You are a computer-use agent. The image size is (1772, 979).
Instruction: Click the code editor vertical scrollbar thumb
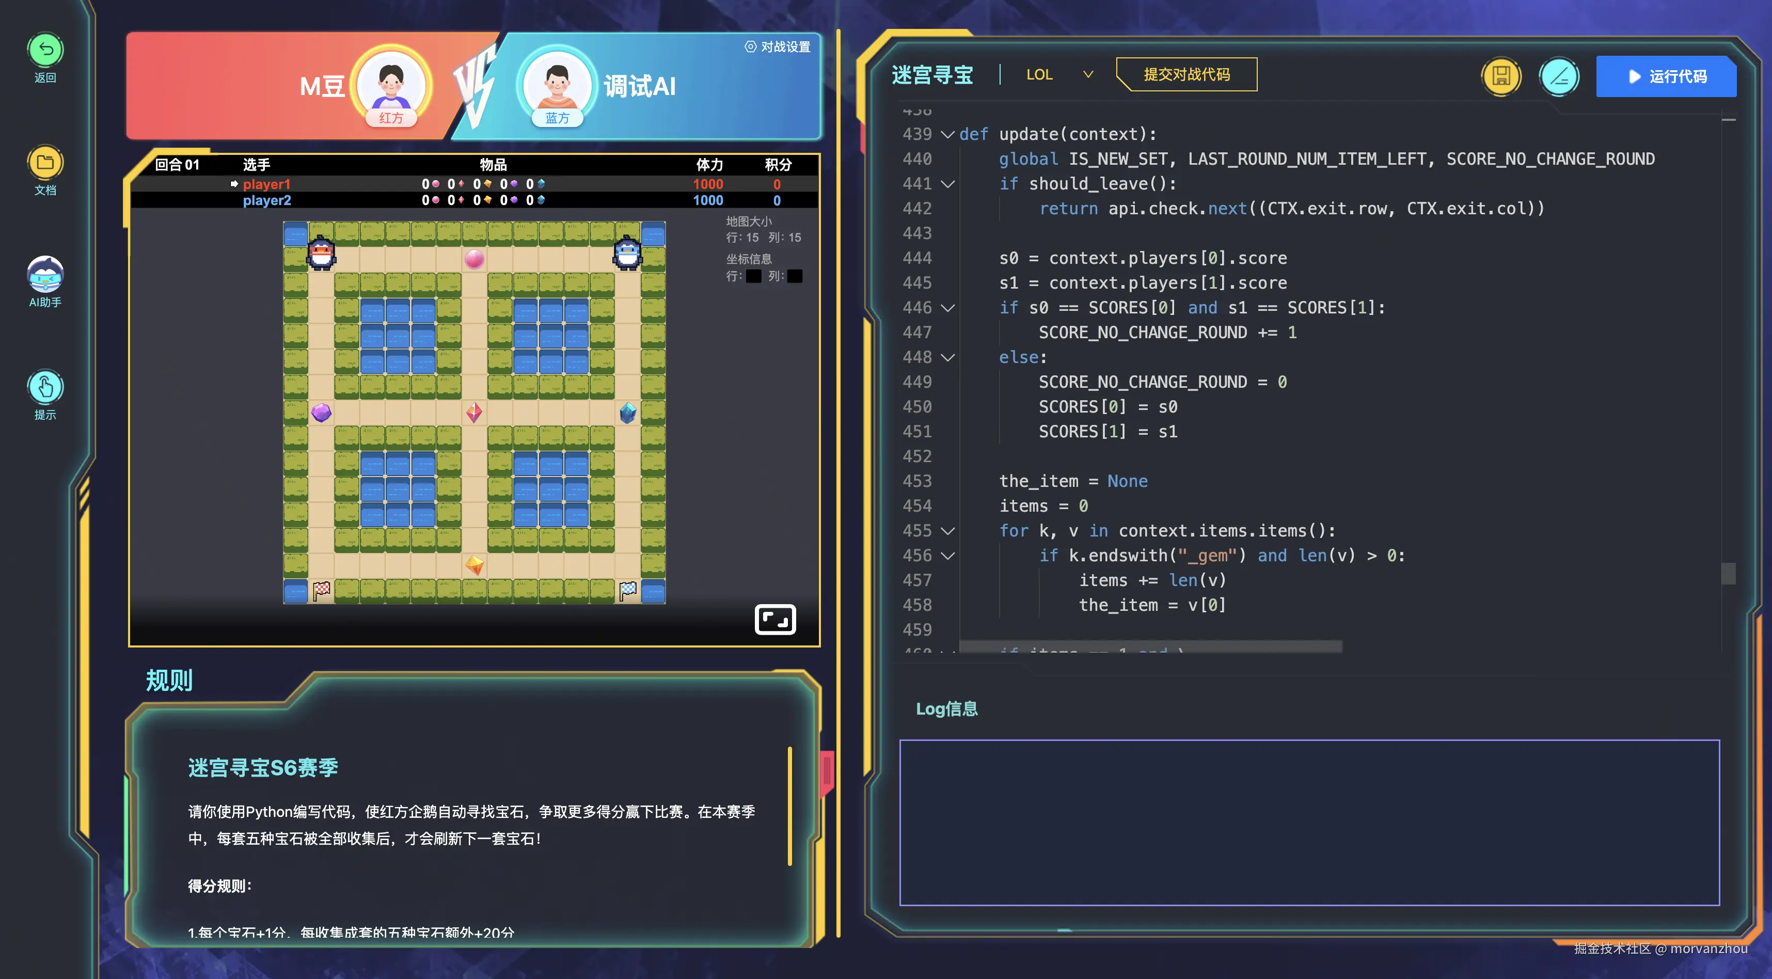[1728, 573]
